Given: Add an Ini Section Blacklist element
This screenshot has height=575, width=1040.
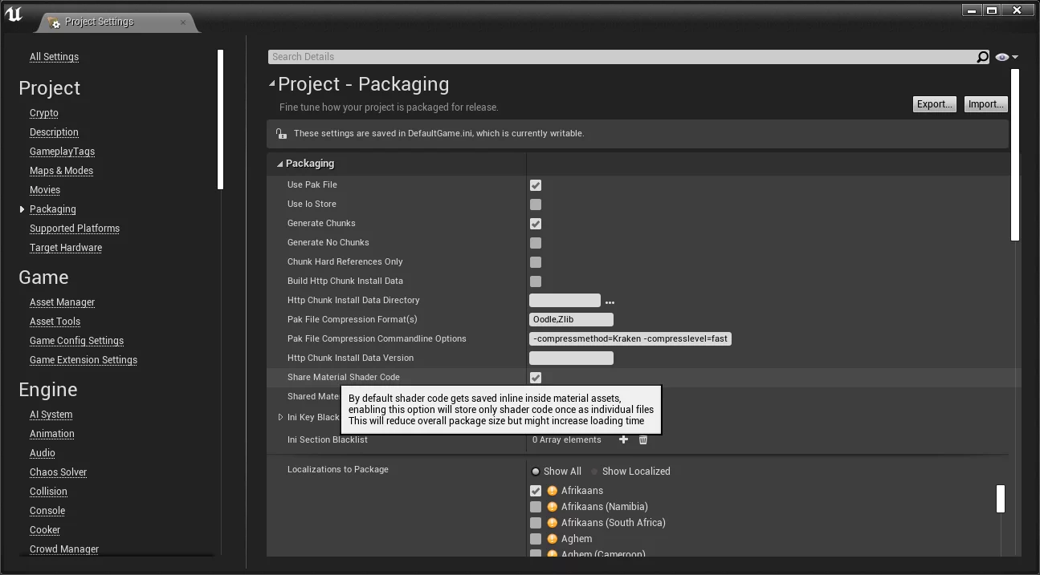Looking at the screenshot, I should [x=623, y=439].
